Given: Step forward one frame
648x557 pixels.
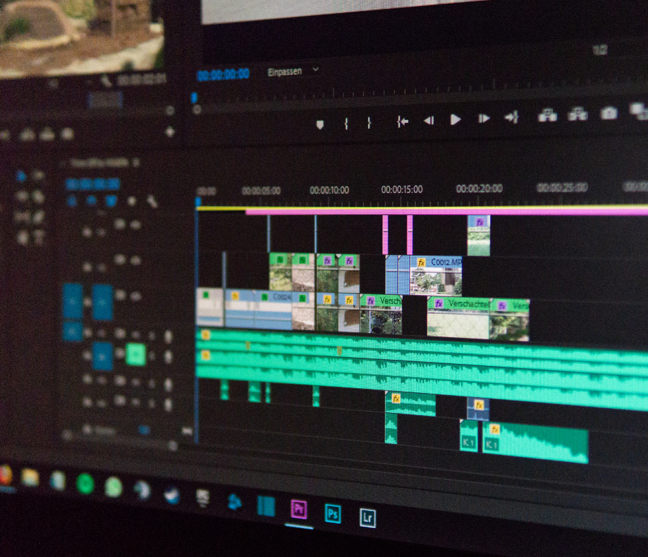Looking at the screenshot, I should [x=484, y=119].
